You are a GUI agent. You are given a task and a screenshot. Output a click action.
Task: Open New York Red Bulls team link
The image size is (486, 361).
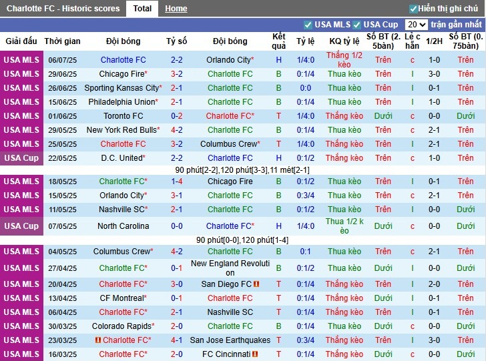(x=121, y=130)
